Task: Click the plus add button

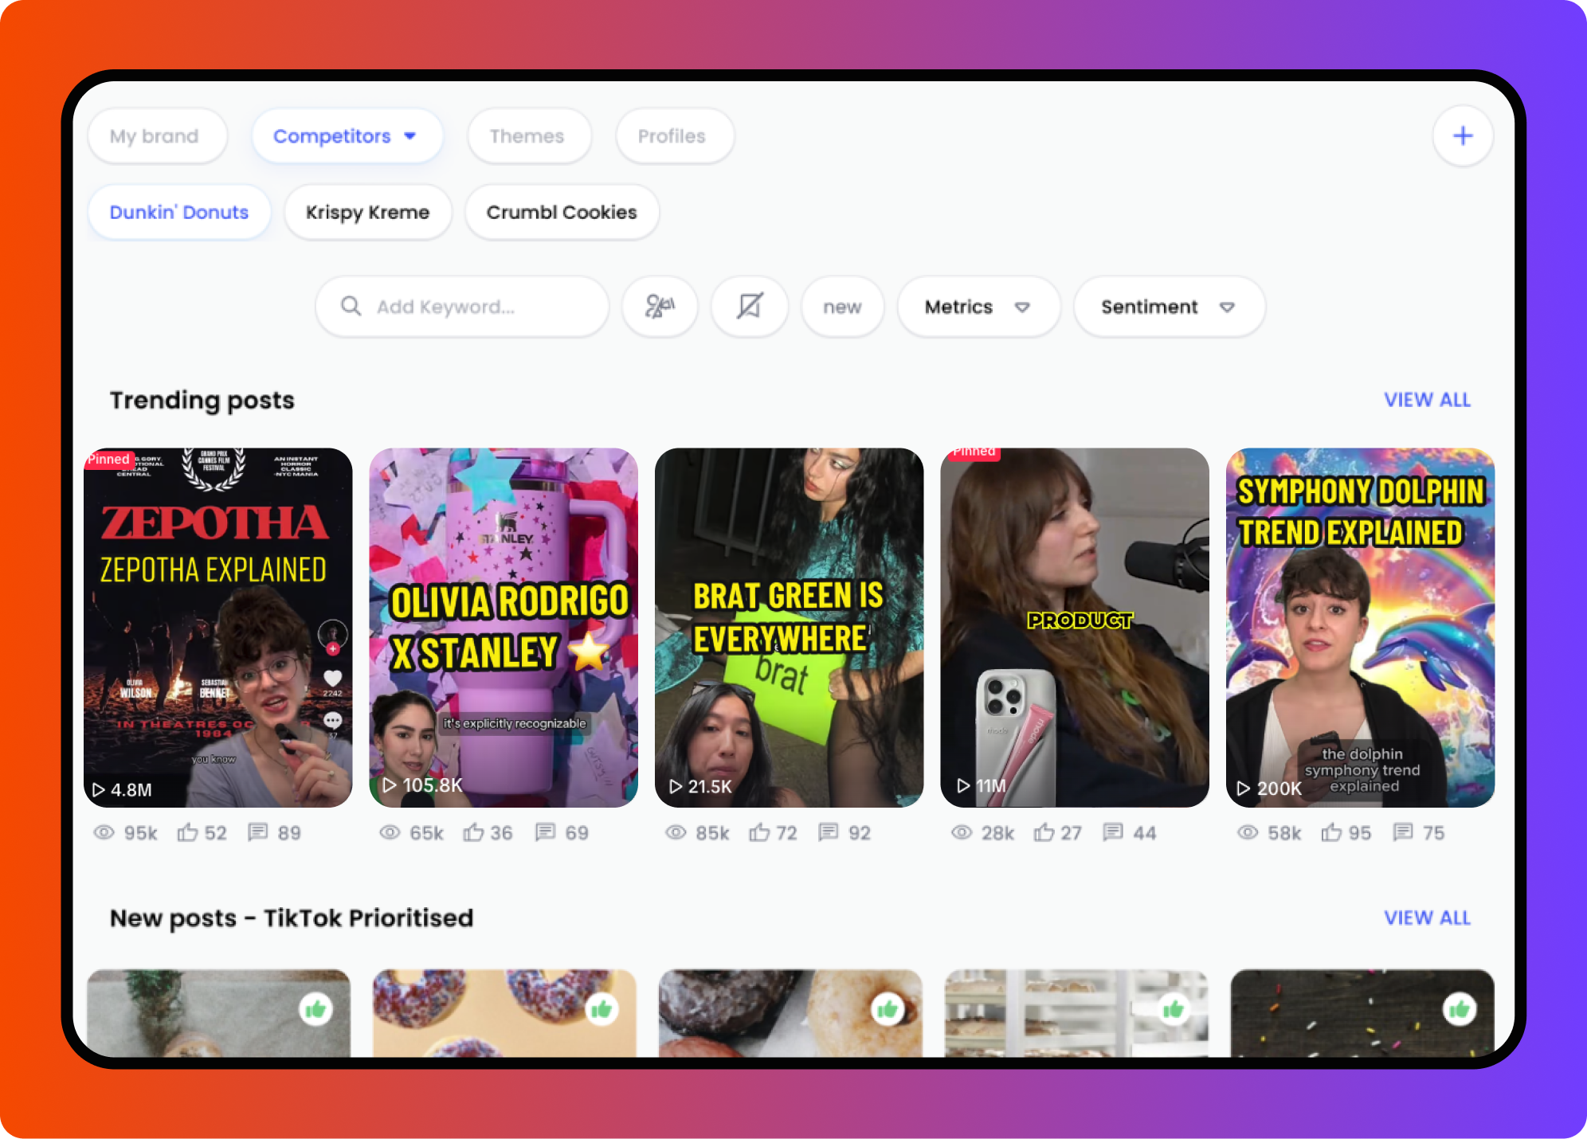Action: (x=1462, y=136)
